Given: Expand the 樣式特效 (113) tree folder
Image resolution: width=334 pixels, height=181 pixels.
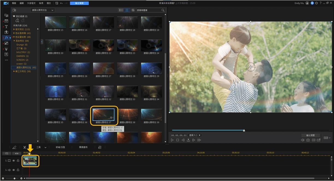Looking at the screenshot, I should tap(14, 29).
